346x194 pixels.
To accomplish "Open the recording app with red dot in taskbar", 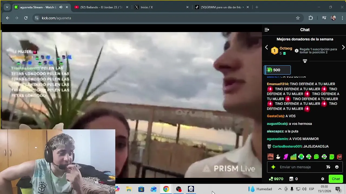I will (x=179, y=189).
